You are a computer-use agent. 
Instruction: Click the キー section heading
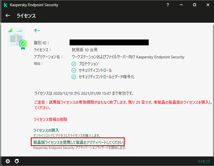(37, 31)
